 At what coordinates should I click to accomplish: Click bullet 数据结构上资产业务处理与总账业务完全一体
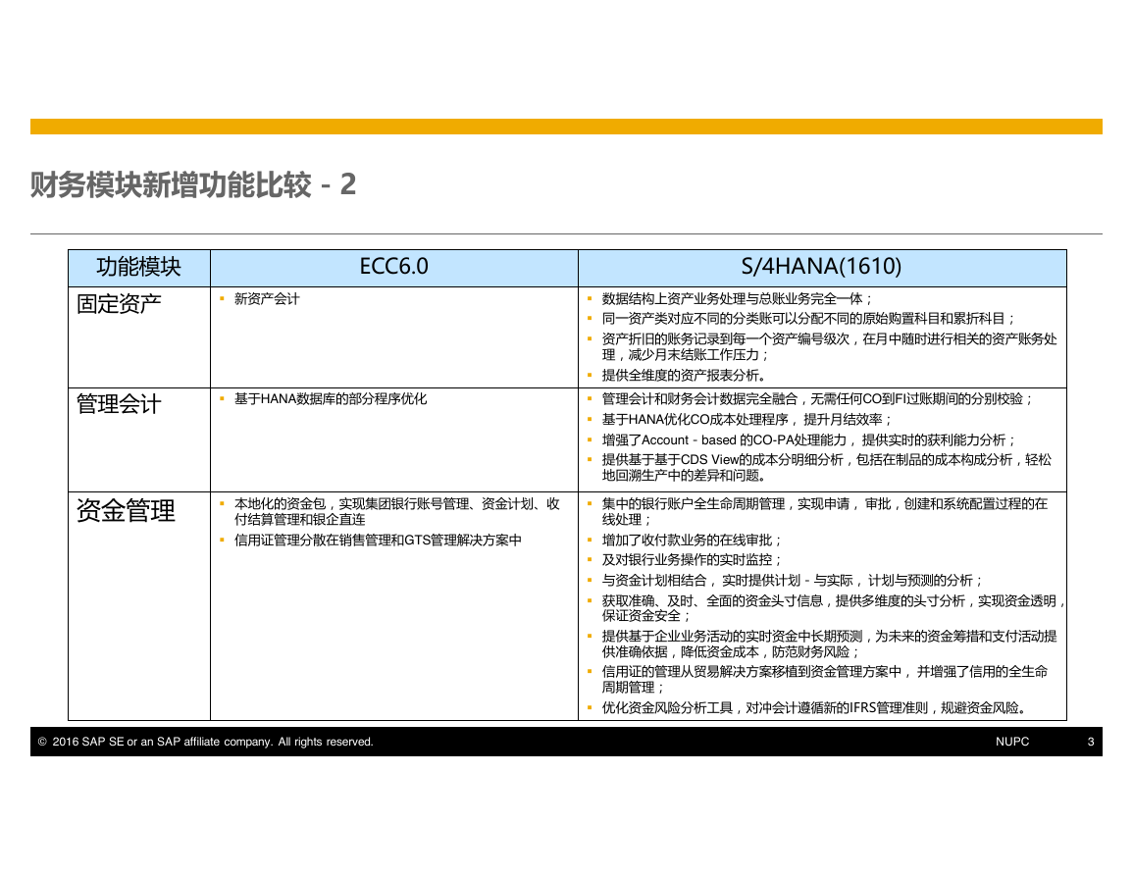pyautogui.click(x=737, y=298)
